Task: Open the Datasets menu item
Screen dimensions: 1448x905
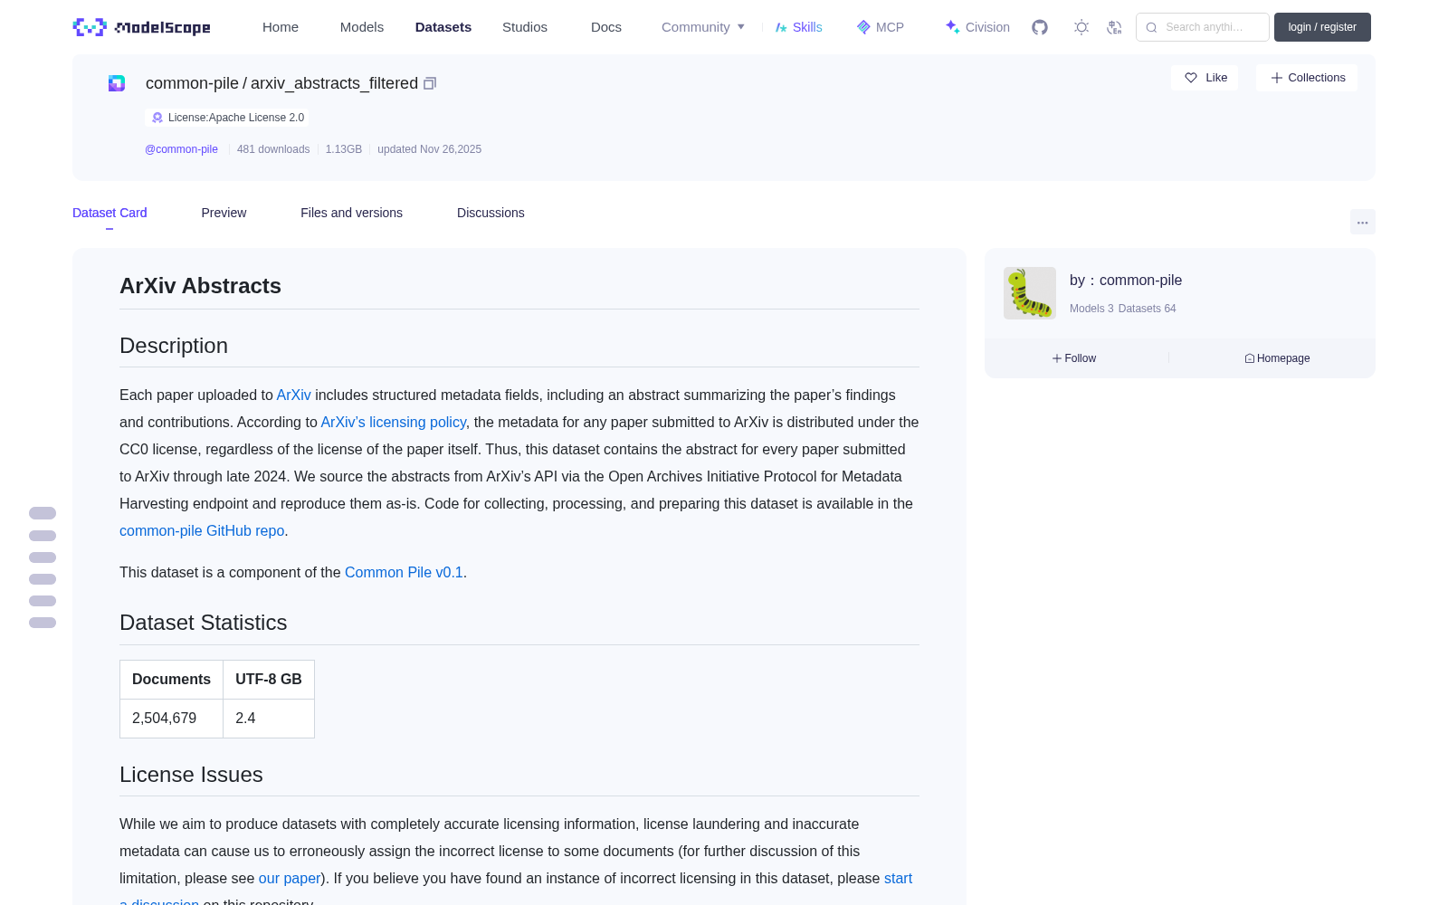Action: click(443, 27)
